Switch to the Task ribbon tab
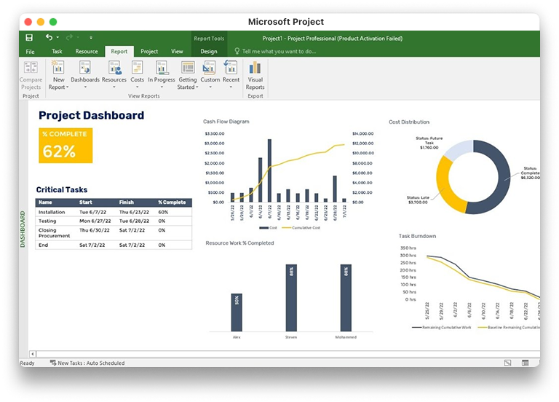Screen dimensions: 559x402 pos(57,52)
